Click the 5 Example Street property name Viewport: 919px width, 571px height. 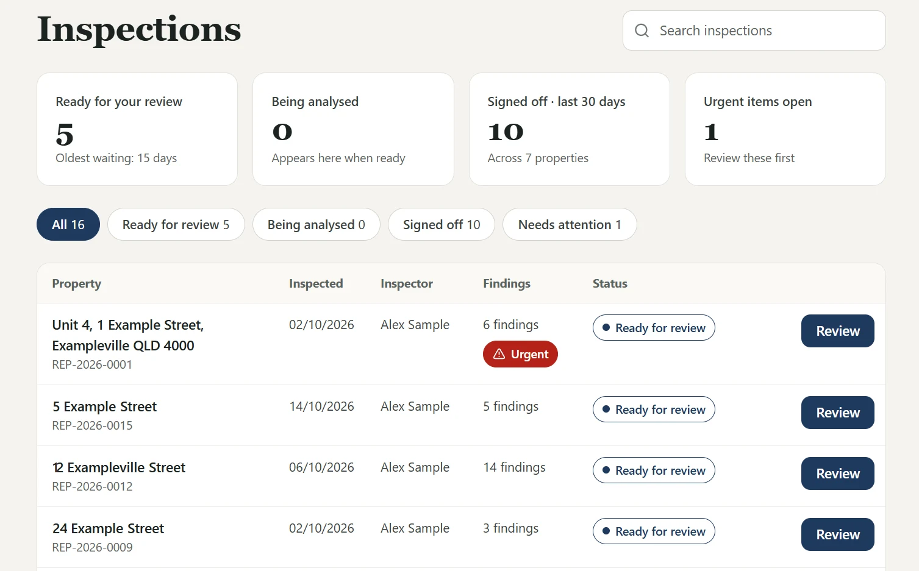[105, 406]
